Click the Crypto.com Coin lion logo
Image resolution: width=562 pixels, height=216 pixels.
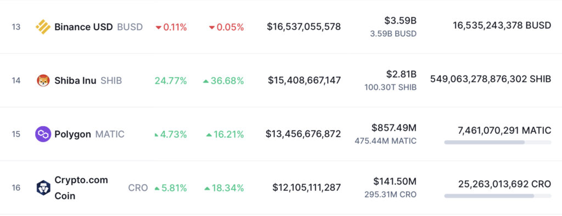point(43,187)
